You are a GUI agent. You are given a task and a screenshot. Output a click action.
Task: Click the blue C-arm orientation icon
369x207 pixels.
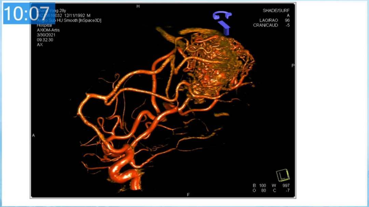click(x=222, y=21)
